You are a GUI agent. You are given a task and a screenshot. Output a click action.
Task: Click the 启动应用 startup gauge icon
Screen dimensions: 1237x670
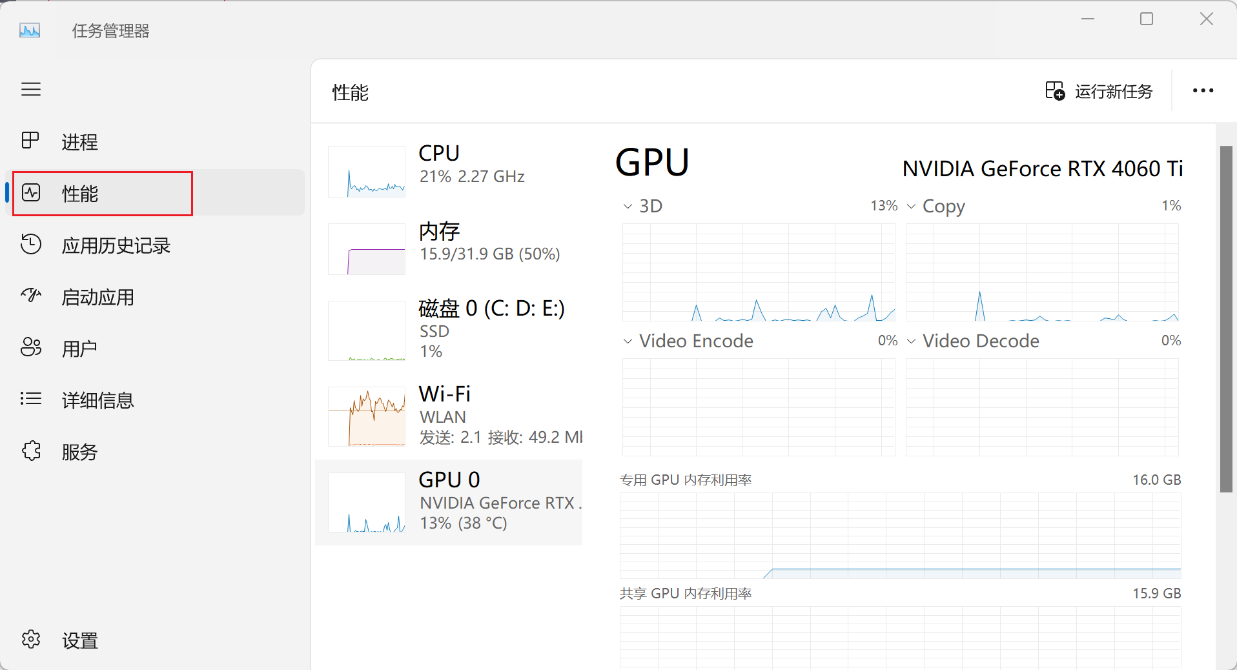31,296
